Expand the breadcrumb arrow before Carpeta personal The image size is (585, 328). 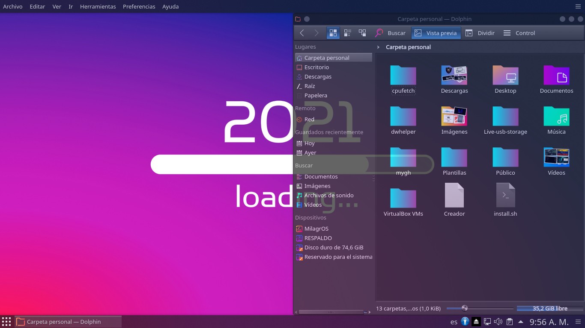coord(378,47)
